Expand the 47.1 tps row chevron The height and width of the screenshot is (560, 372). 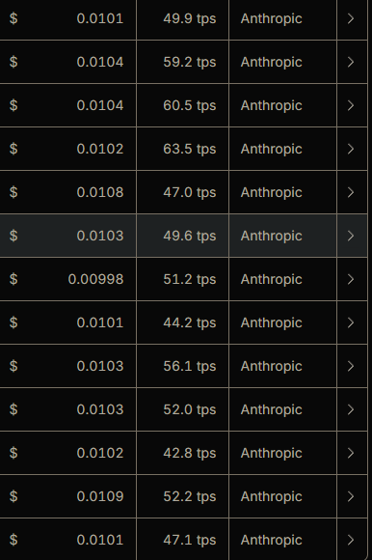(351, 540)
